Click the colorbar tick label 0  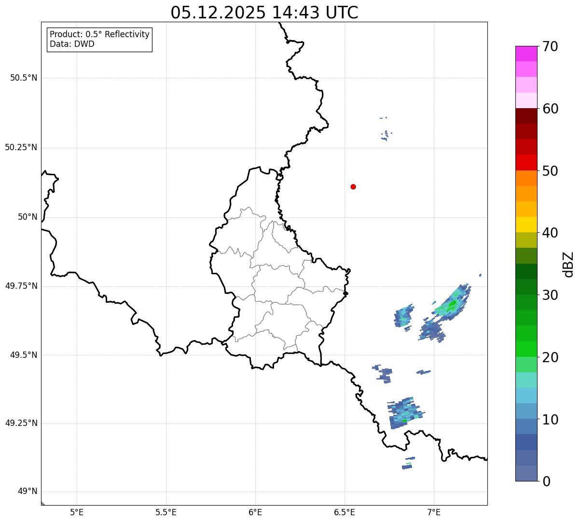tap(546, 481)
